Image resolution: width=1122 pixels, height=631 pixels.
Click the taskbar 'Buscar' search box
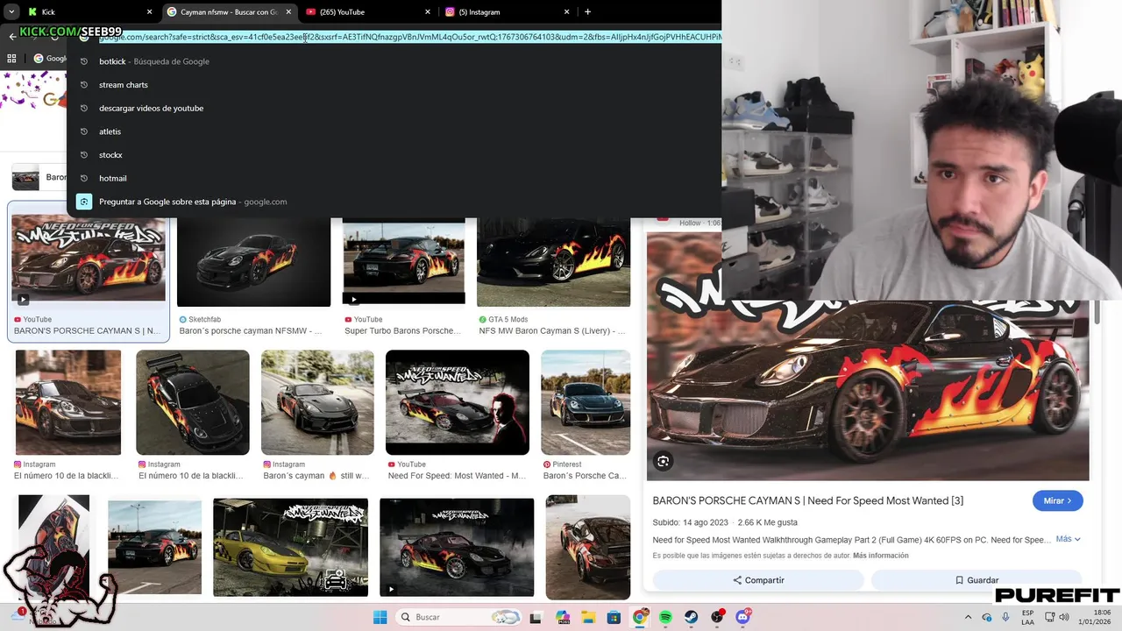click(458, 617)
